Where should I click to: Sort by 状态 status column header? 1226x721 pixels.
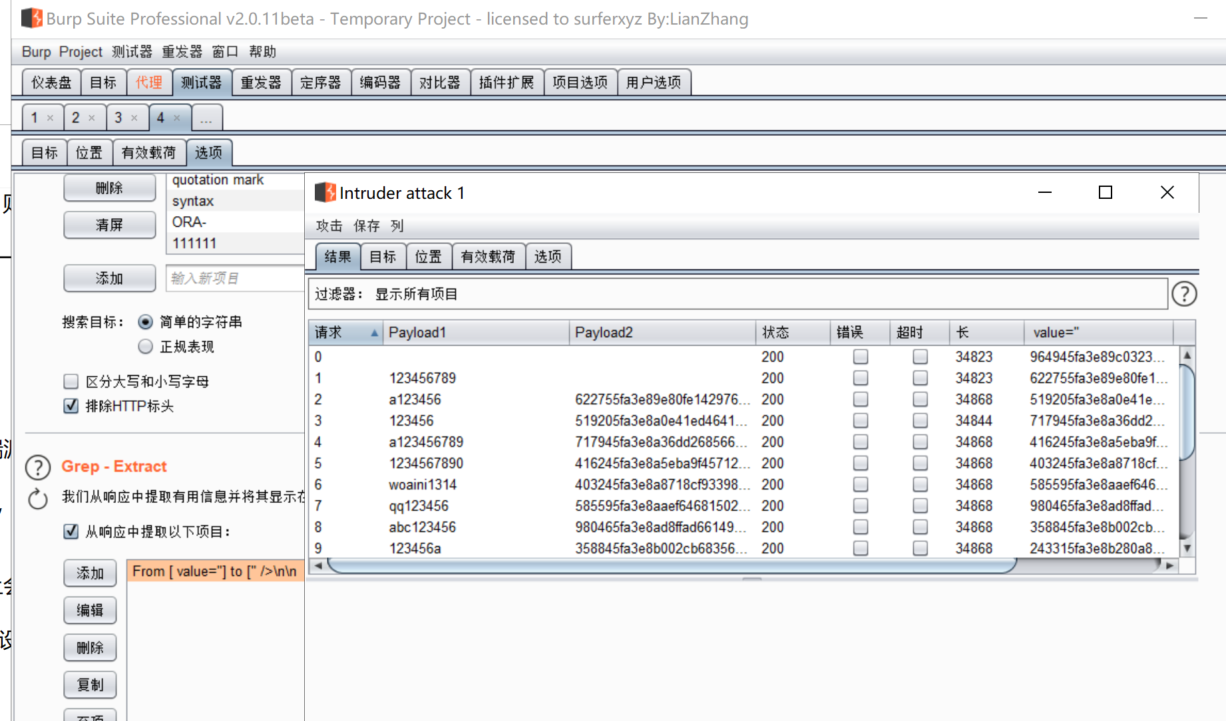(793, 333)
